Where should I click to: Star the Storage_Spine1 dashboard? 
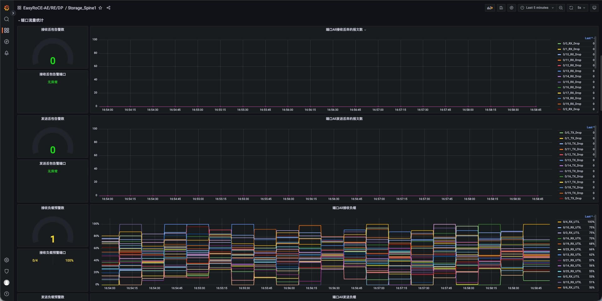coord(100,8)
